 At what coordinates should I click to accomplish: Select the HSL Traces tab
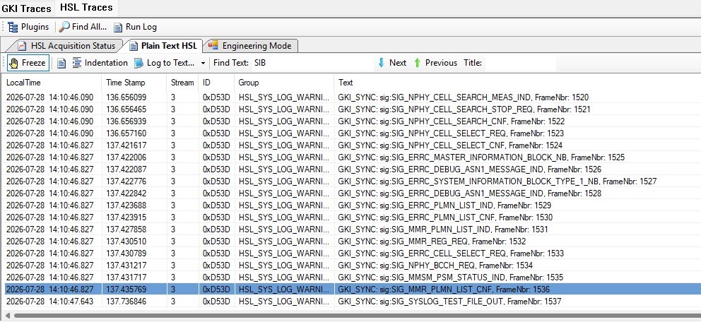tap(86, 8)
